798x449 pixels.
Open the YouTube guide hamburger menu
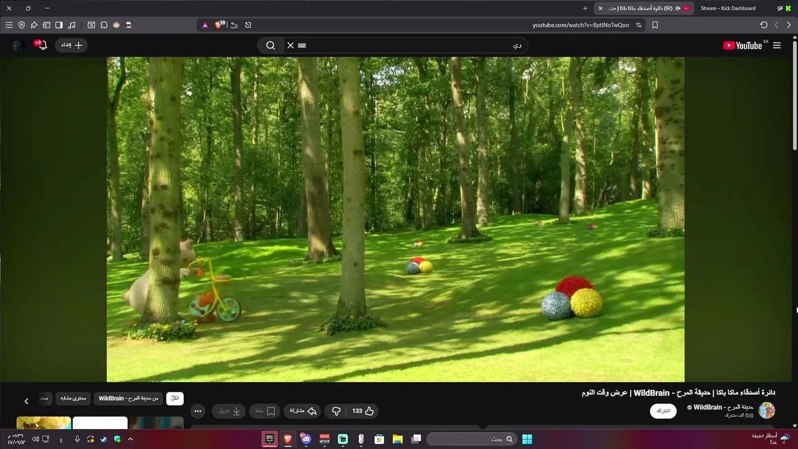(777, 46)
